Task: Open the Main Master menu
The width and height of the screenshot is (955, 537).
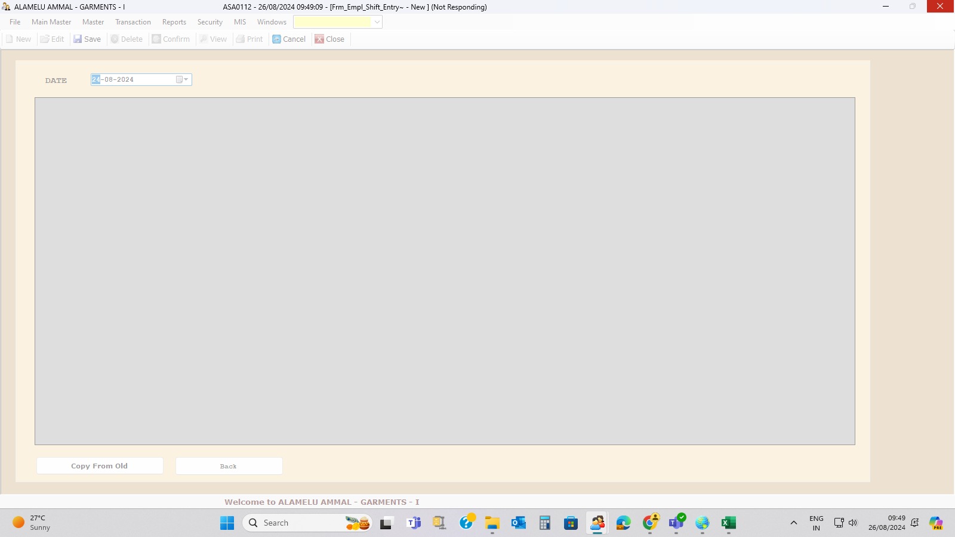Action: pos(51,22)
